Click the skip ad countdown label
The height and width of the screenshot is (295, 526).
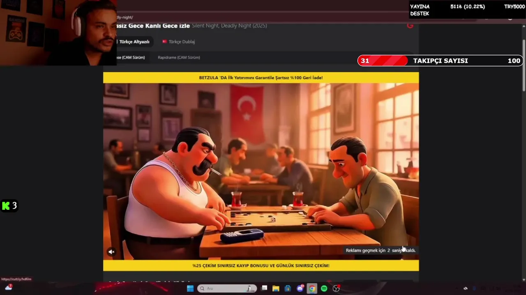click(x=381, y=250)
